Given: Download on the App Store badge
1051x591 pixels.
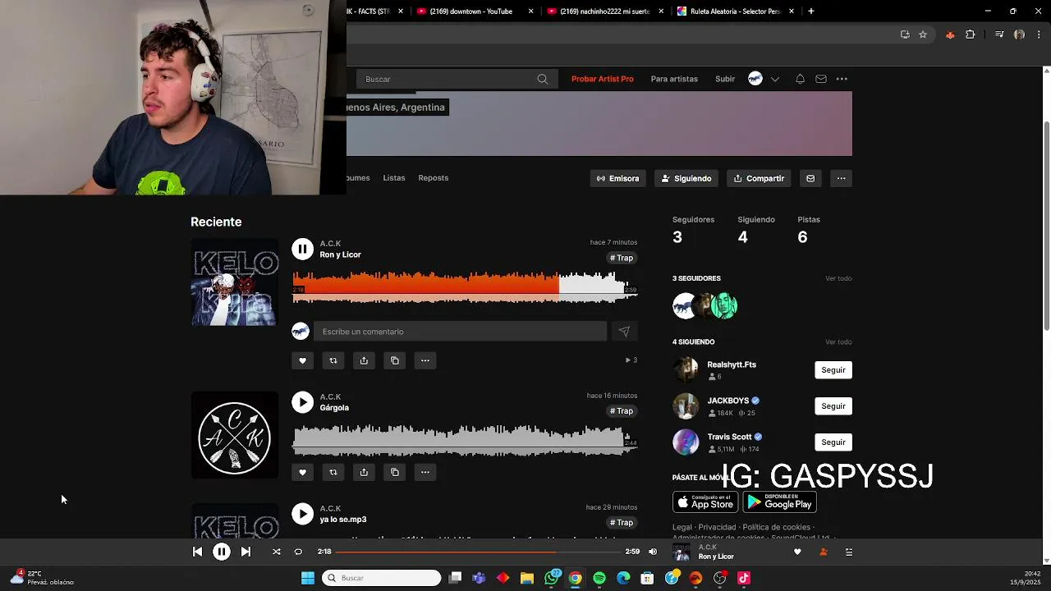Looking at the screenshot, I should pyautogui.click(x=705, y=502).
